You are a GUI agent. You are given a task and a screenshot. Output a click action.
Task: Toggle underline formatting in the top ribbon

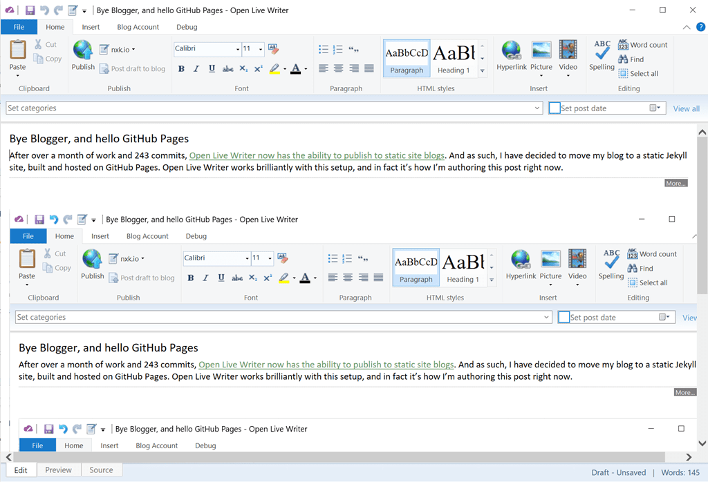(x=212, y=68)
